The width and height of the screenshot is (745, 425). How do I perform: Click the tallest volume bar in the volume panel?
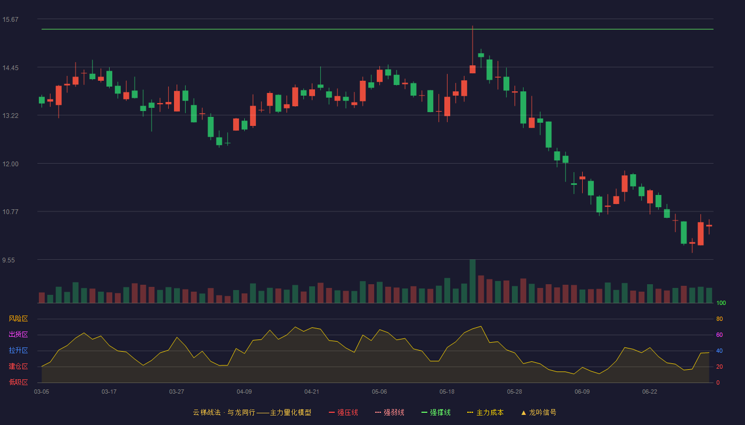[473, 281]
